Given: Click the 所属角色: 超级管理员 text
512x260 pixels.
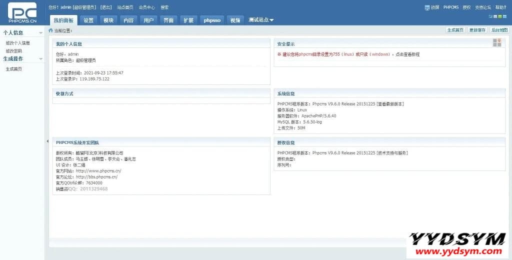Looking at the screenshot, I should [x=76, y=60].
